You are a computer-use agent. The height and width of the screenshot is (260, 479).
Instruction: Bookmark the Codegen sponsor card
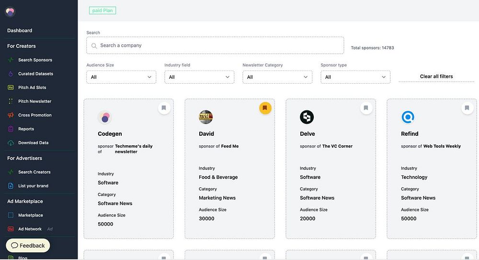pos(164,108)
